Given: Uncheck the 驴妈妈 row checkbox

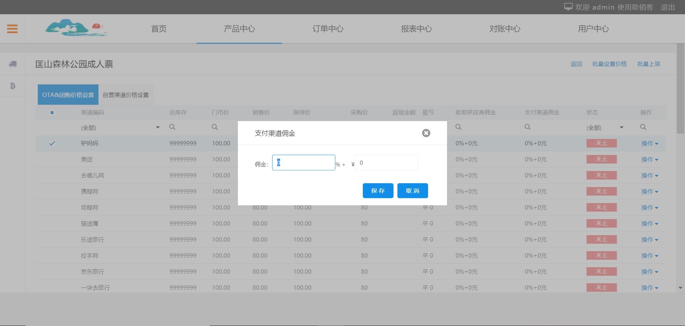Looking at the screenshot, I should tap(52, 143).
